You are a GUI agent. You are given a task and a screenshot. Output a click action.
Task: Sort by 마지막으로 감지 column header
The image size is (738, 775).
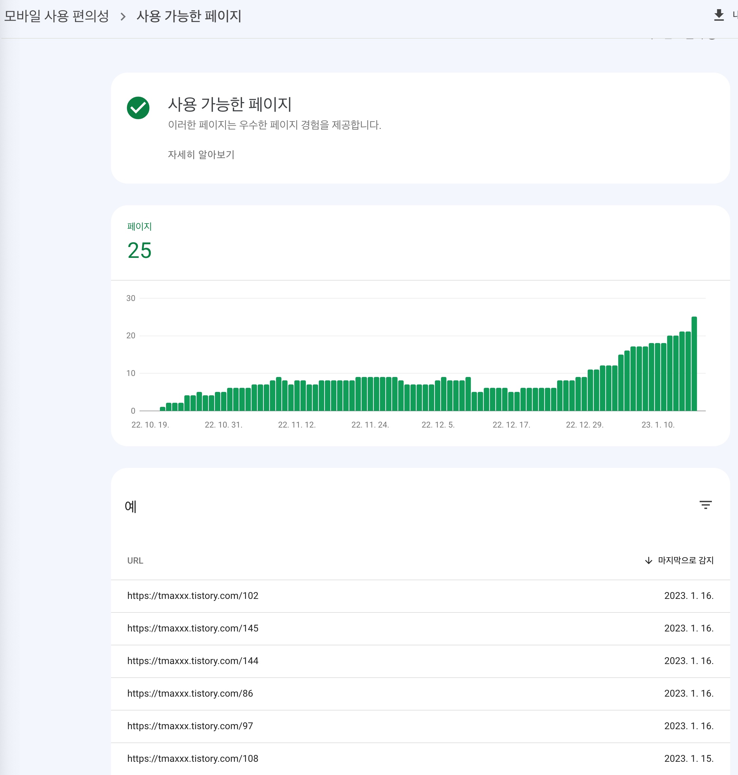pyautogui.click(x=685, y=560)
